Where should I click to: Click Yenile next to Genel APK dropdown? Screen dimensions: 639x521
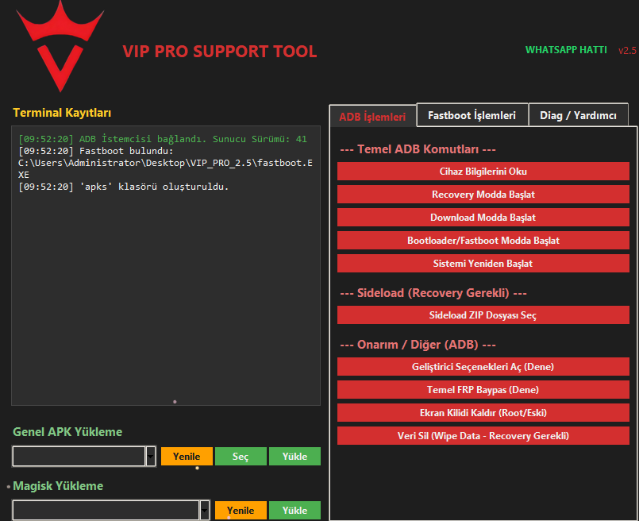pos(187,457)
